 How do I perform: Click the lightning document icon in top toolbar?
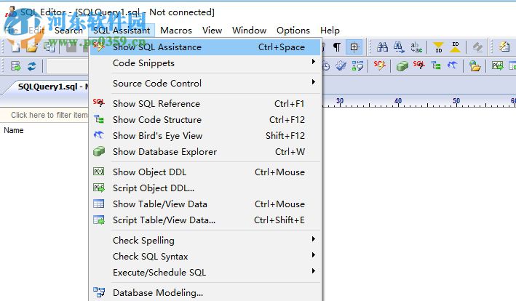(504, 47)
